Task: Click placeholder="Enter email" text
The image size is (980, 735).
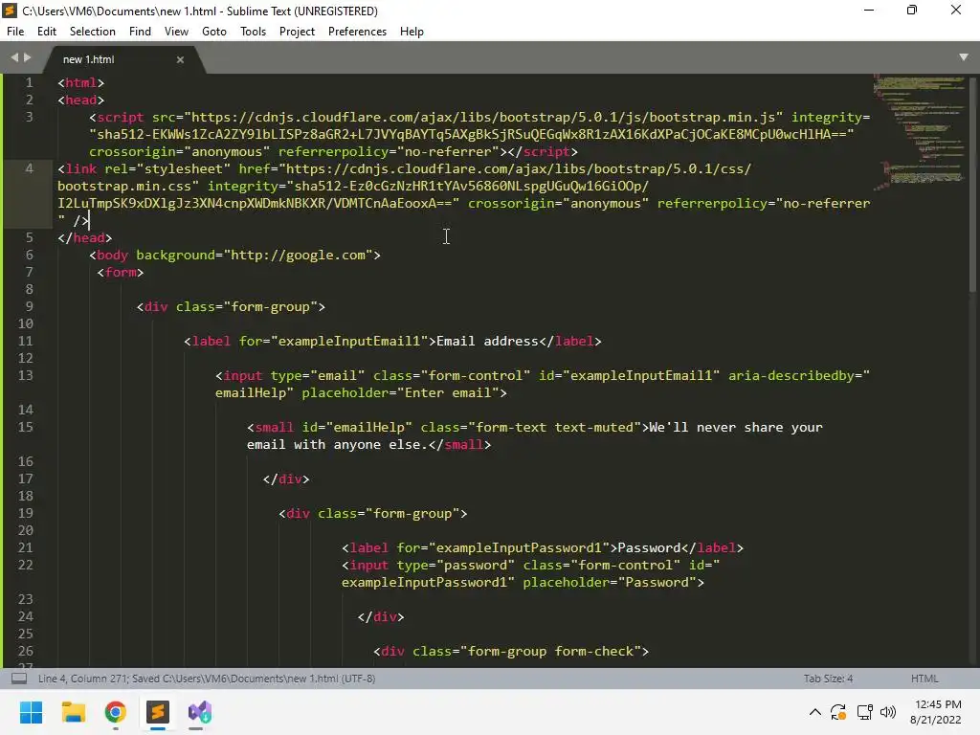Action: (400, 393)
